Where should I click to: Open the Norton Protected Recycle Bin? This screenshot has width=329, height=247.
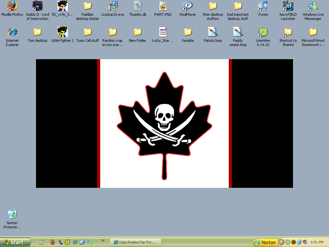click(12, 215)
